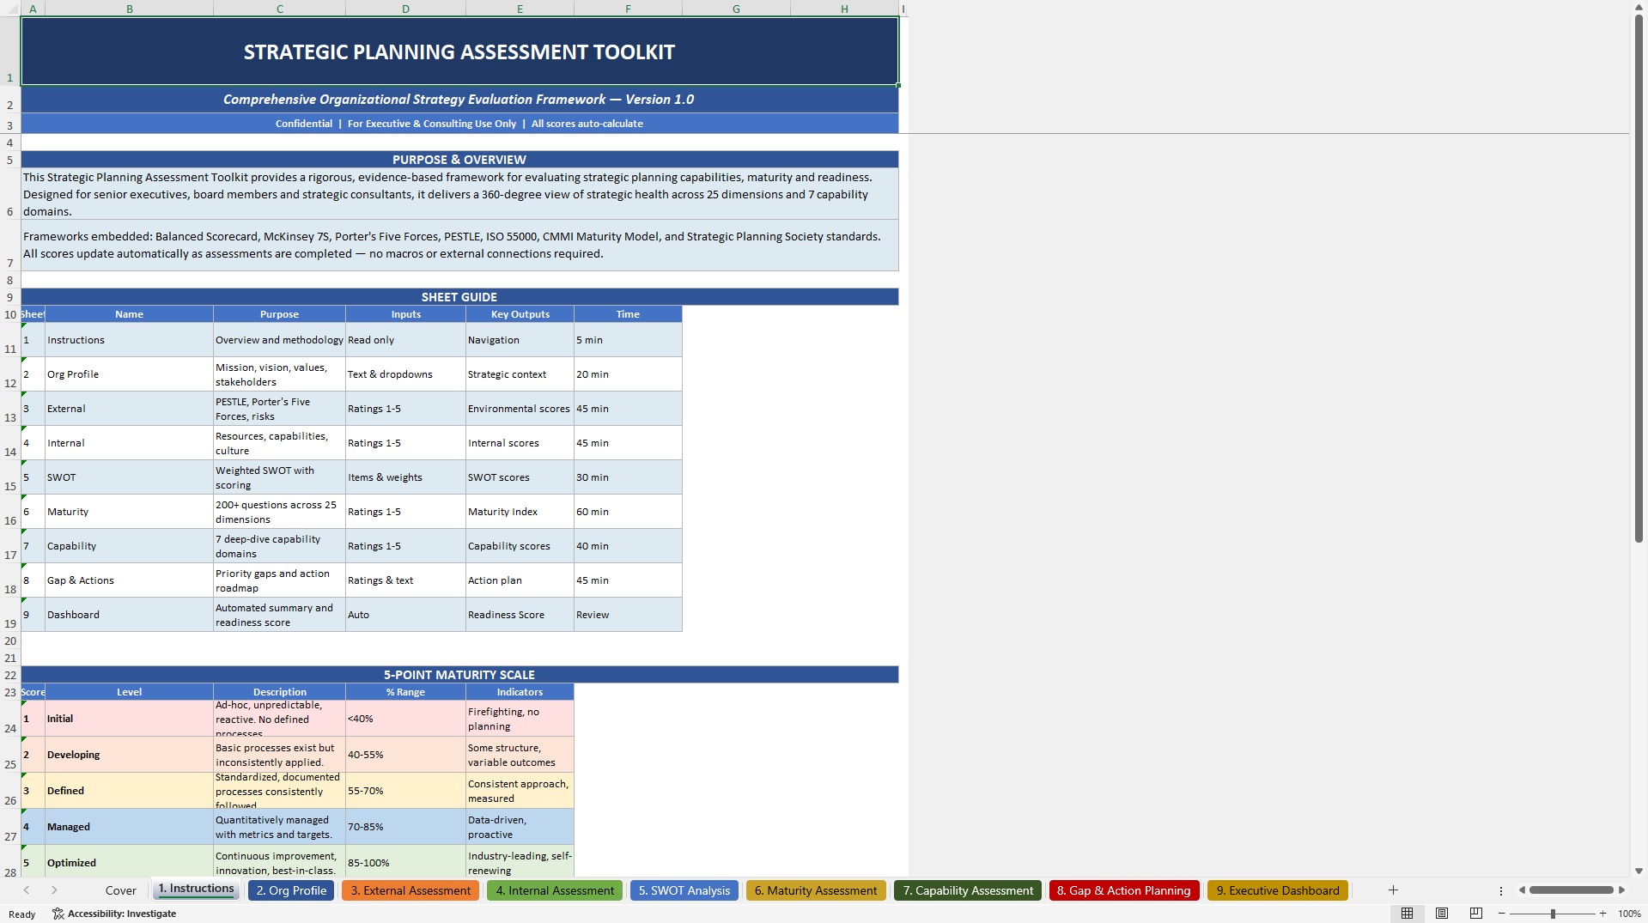Select row 22 header

[10, 675]
